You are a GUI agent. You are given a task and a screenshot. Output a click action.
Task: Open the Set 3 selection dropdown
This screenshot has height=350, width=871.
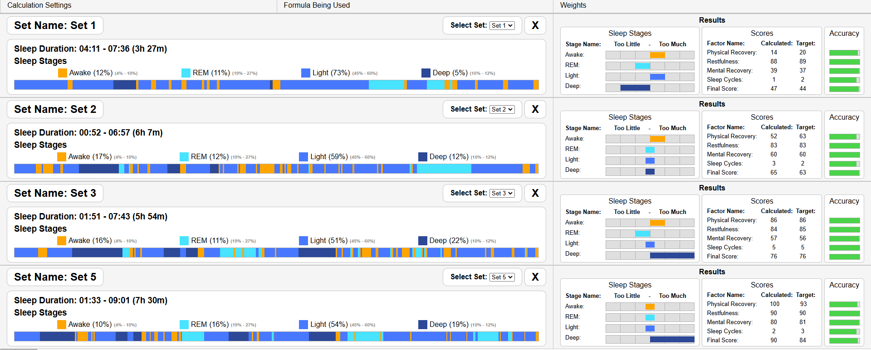[x=502, y=193]
